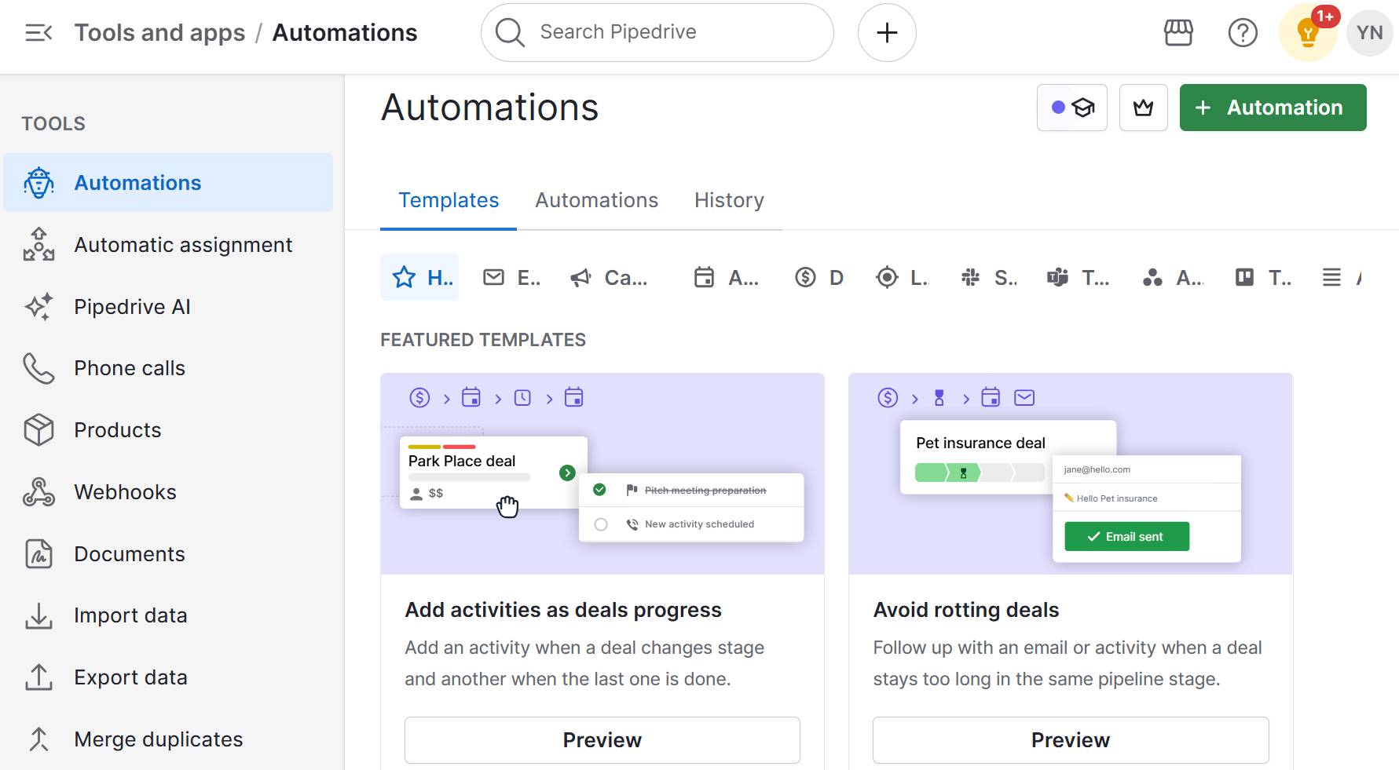The width and height of the screenshot is (1399, 770).
Task: Select the Microsoft Teams template category
Action: point(1079,277)
